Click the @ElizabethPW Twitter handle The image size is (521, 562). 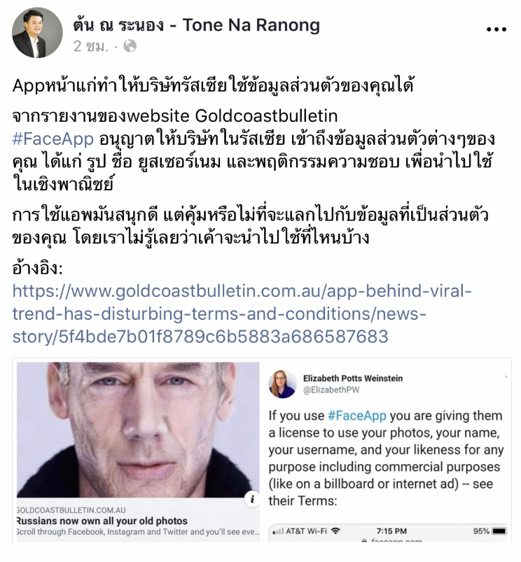[331, 390]
